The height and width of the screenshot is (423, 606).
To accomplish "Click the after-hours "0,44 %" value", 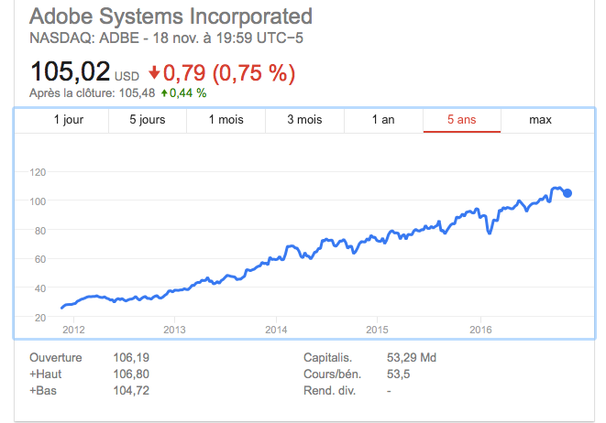I will coord(188,93).
